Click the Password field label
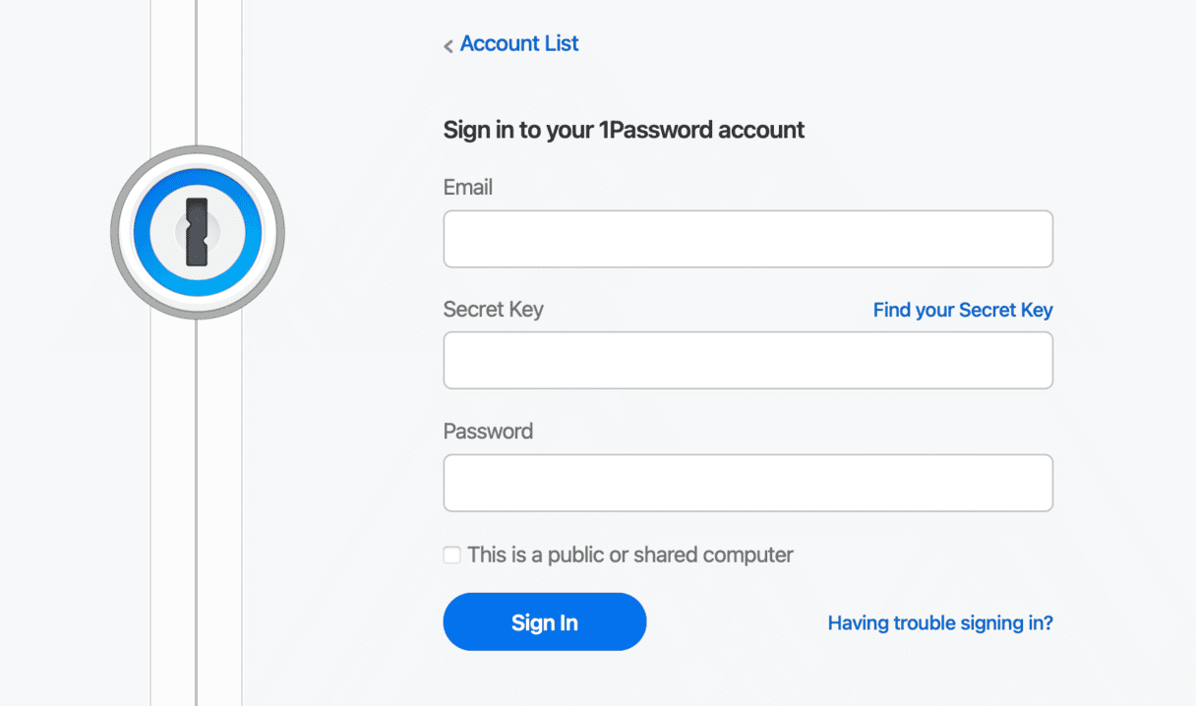Viewport: 1196px width, 706px height. point(489,431)
